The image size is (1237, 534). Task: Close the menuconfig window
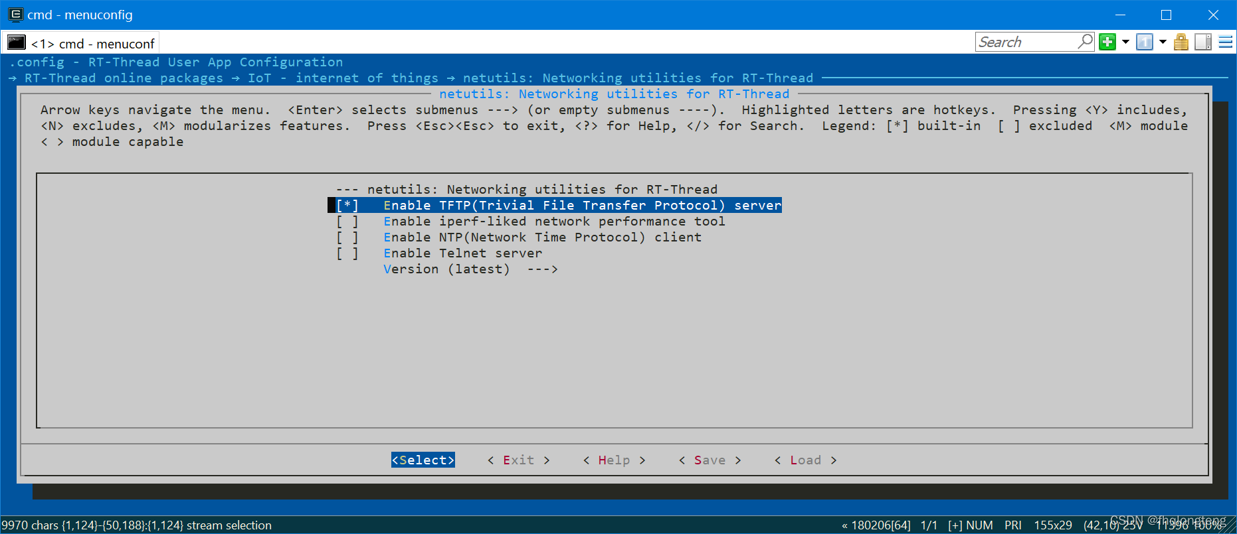tap(1213, 15)
